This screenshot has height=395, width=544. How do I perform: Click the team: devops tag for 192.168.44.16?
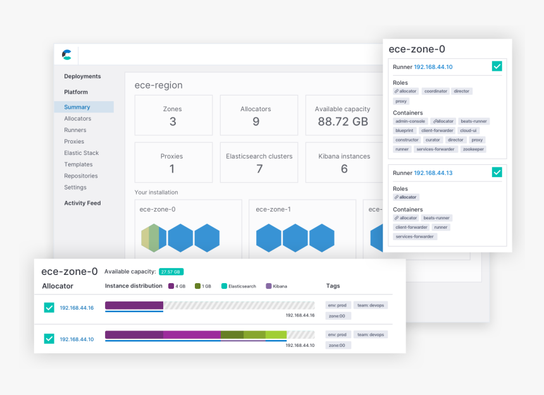coord(371,305)
